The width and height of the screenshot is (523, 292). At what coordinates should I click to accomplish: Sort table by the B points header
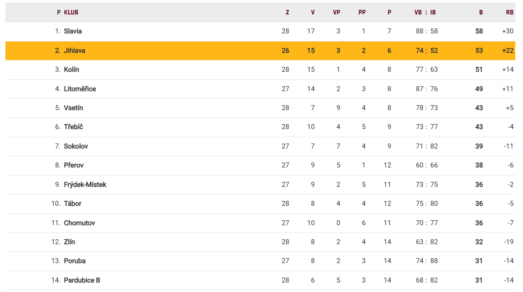click(481, 13)
